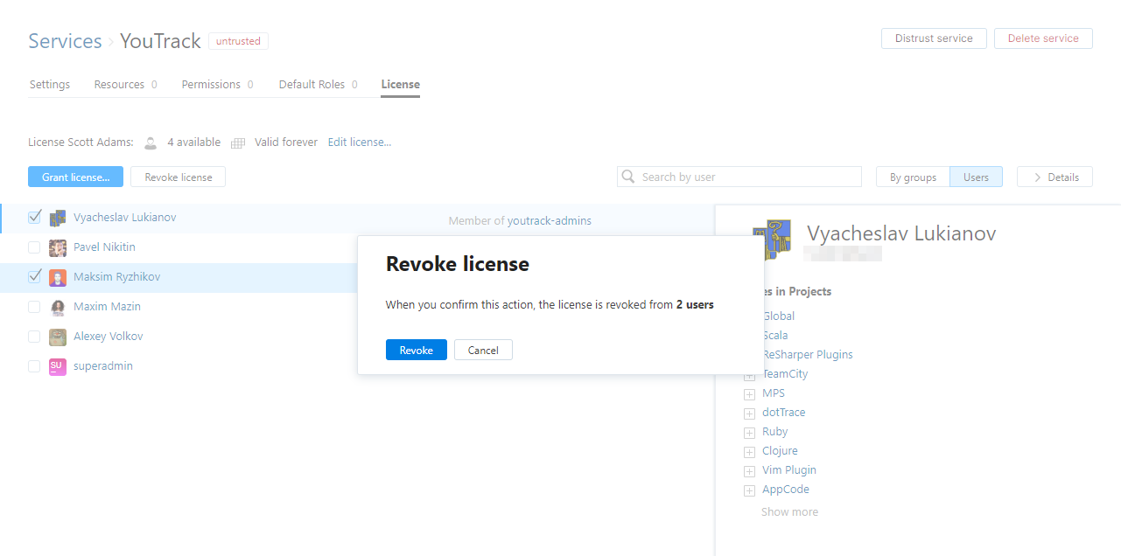Open the Settings tab

pos(50,85)
